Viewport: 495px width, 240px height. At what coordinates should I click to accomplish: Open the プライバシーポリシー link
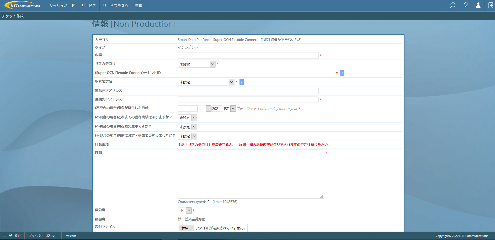point(43,236)
